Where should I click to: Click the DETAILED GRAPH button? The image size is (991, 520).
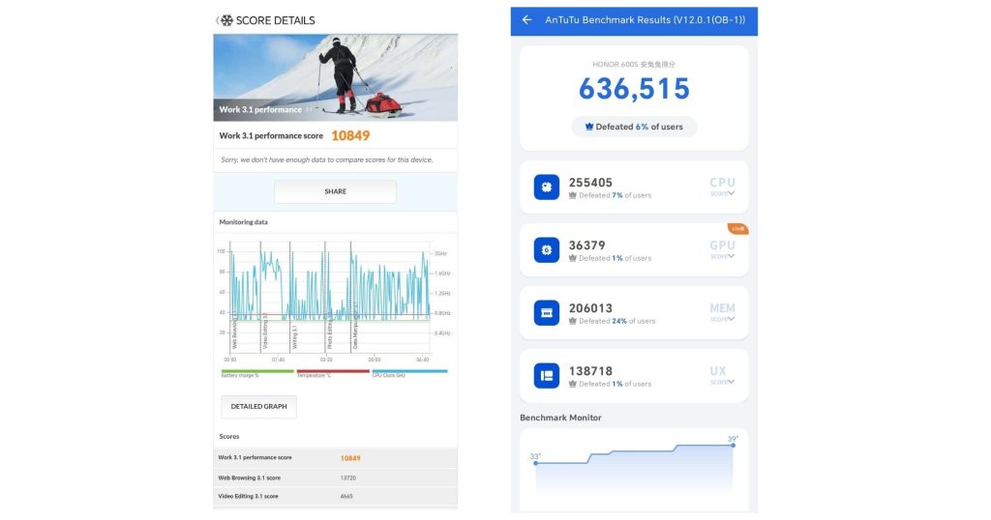point(258,406)
